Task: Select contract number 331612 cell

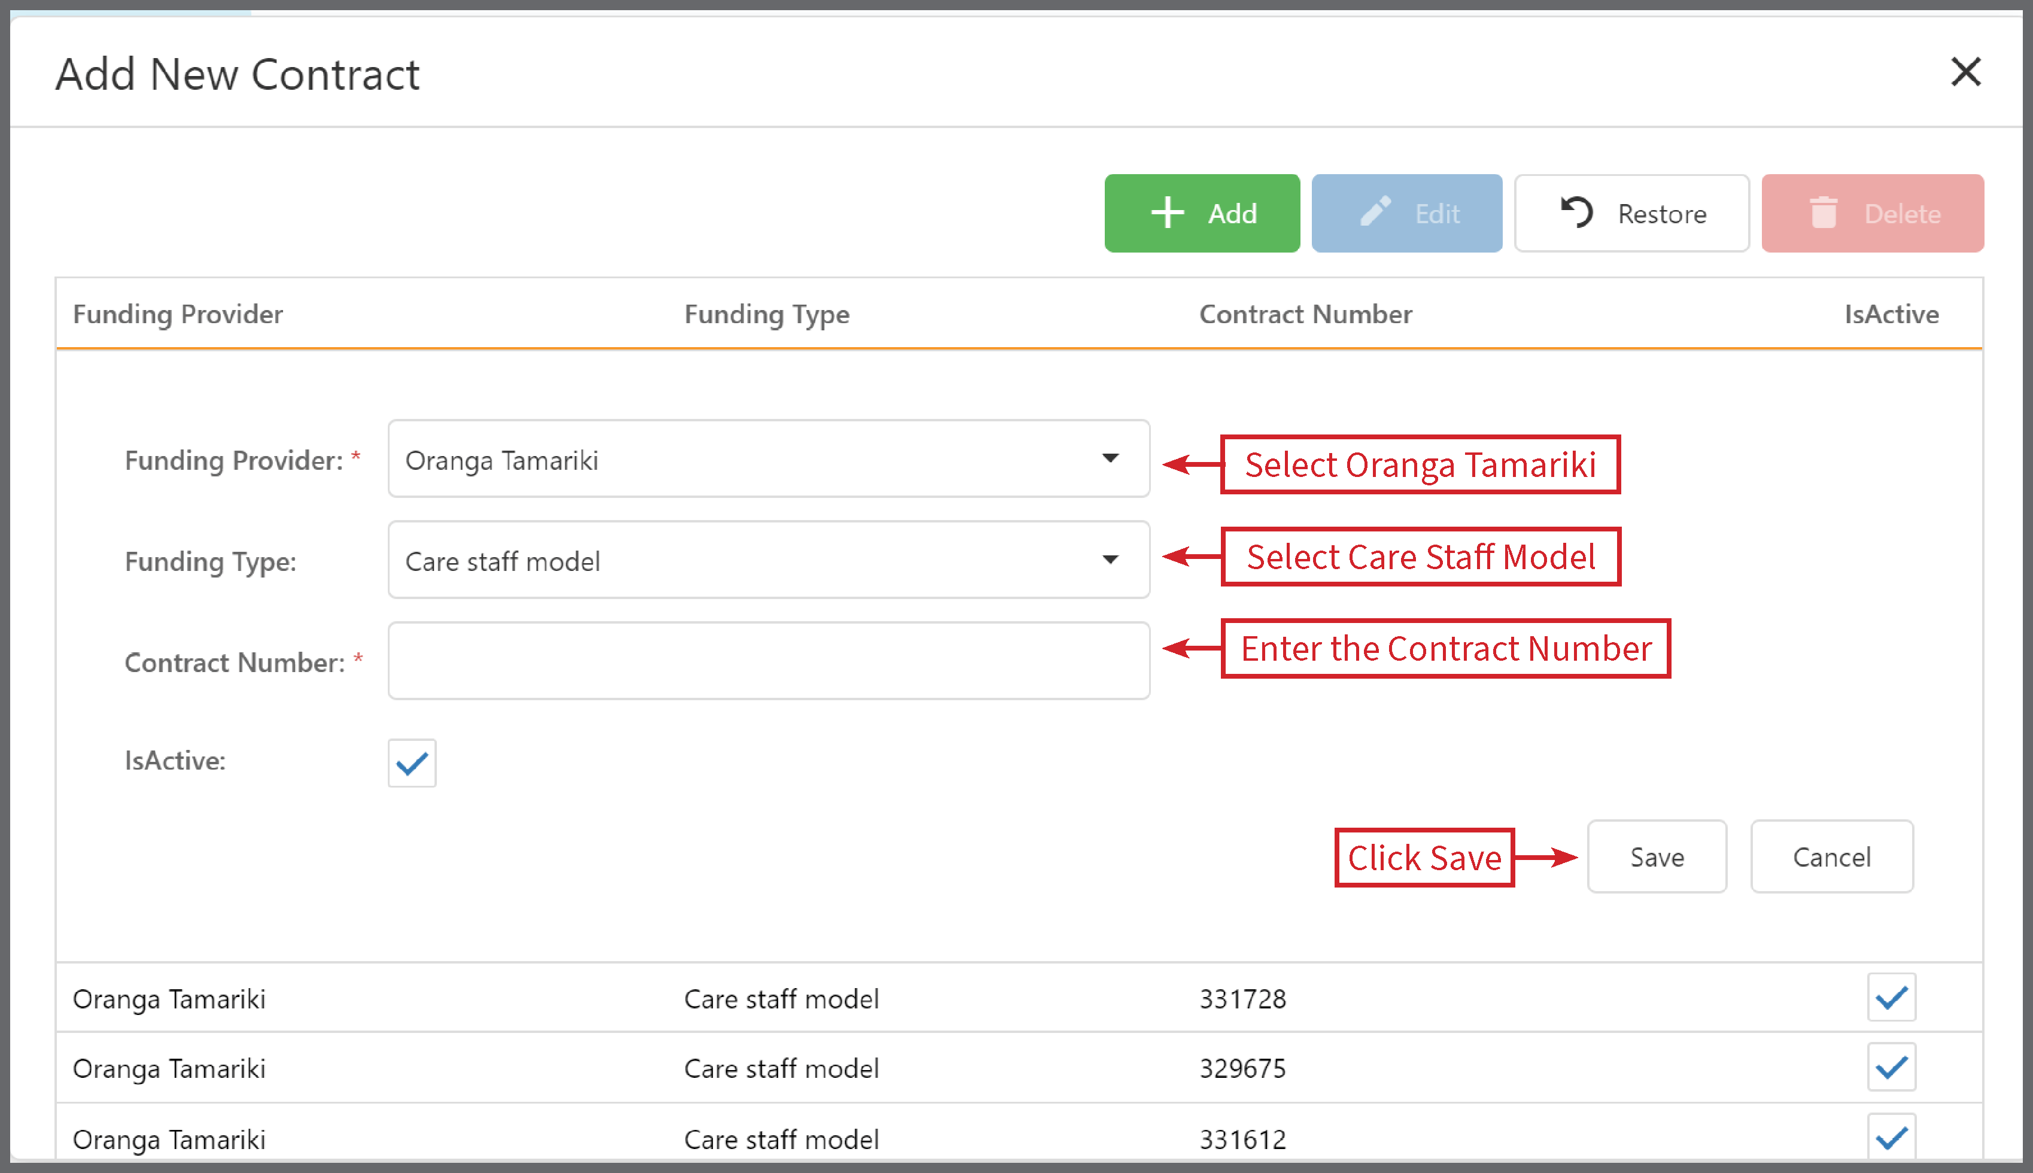Action: (1243, 1139)
